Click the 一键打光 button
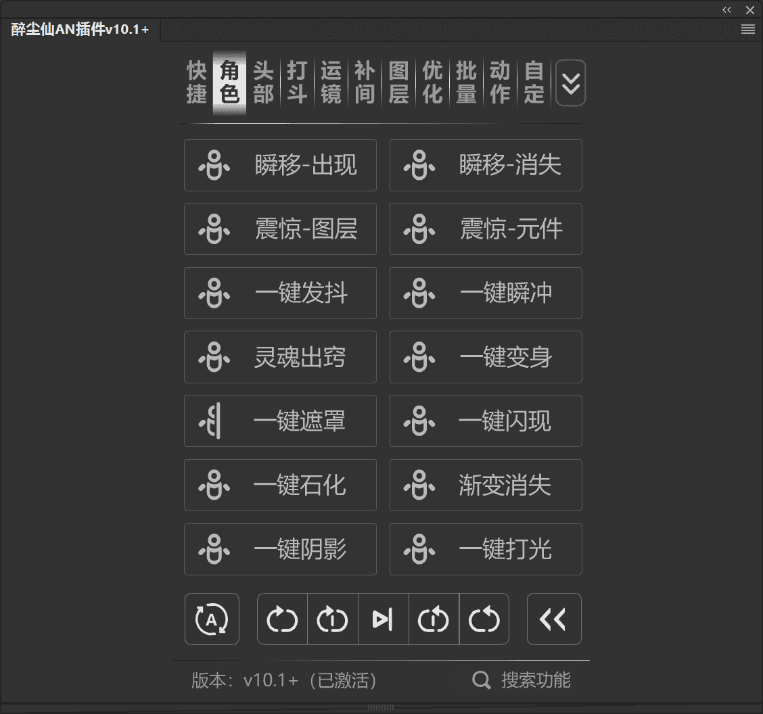Screen dimensions: 763x714 (x=486, y=549)
